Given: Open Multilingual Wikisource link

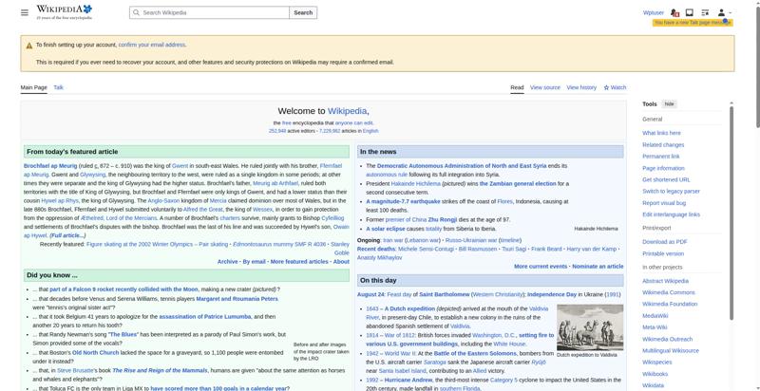Looking at the screenshot, I should 671,351.
